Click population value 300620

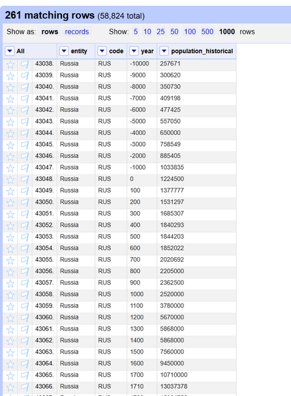(x=170, y=75)
